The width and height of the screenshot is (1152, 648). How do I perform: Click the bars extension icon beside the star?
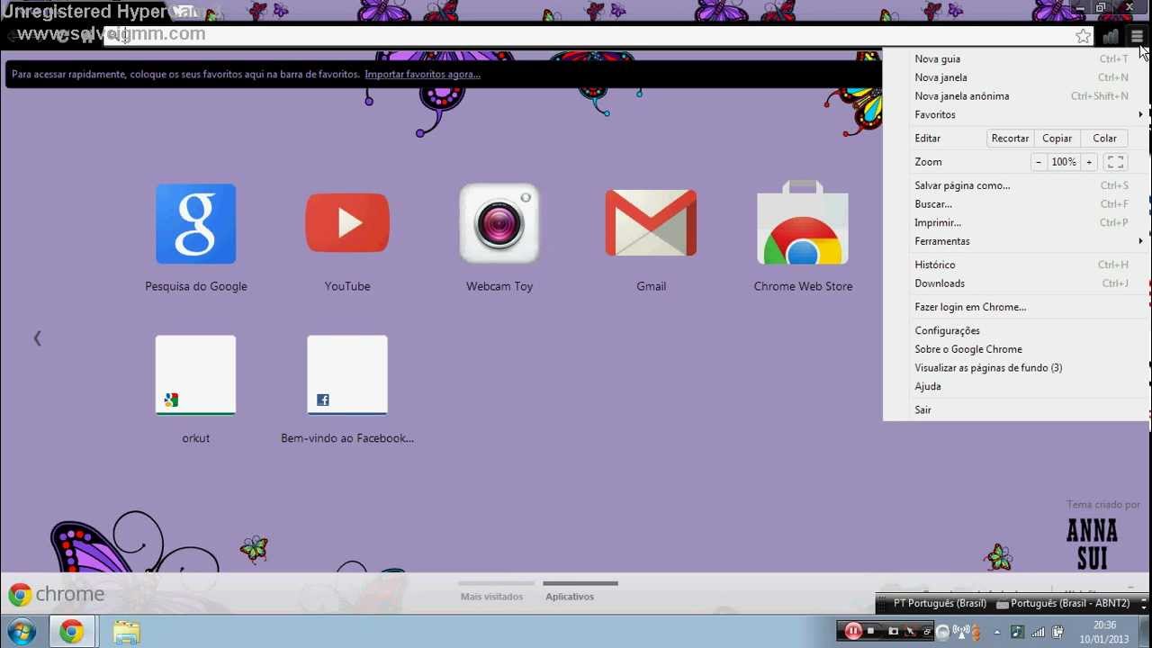click(1111, 36)
